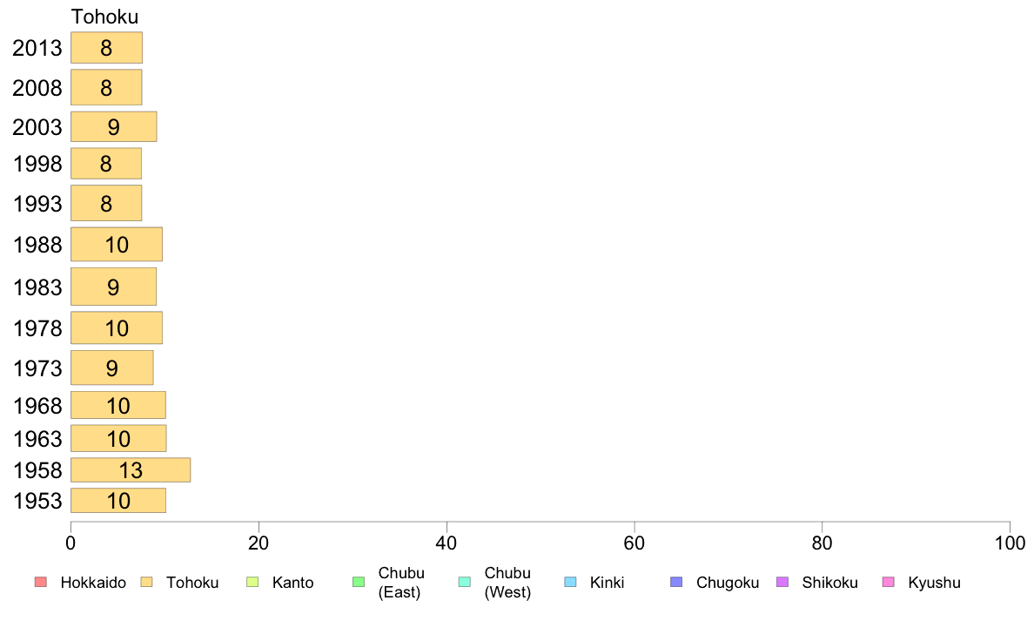The width and height of the screenshot is (1034, 641).
Task: Select the Chugoku purple-blue legend swatch
Action: (676, 583)
